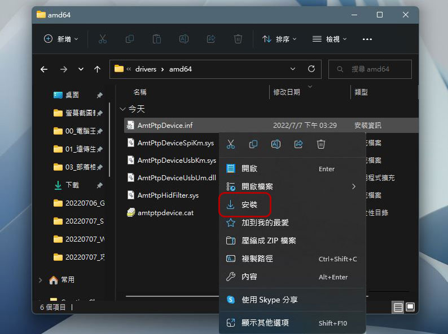Go forward with the right arrow button

(64, 69)
